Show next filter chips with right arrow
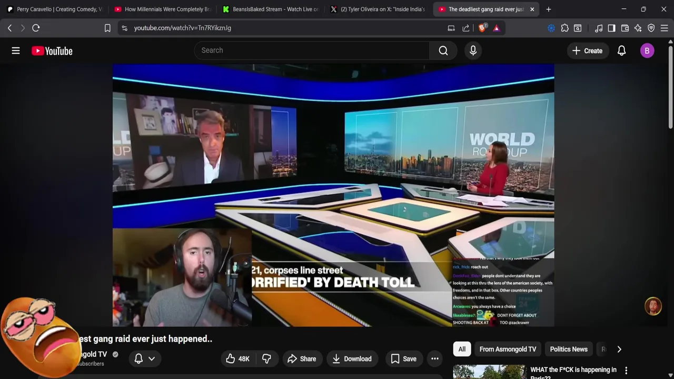 619,349
